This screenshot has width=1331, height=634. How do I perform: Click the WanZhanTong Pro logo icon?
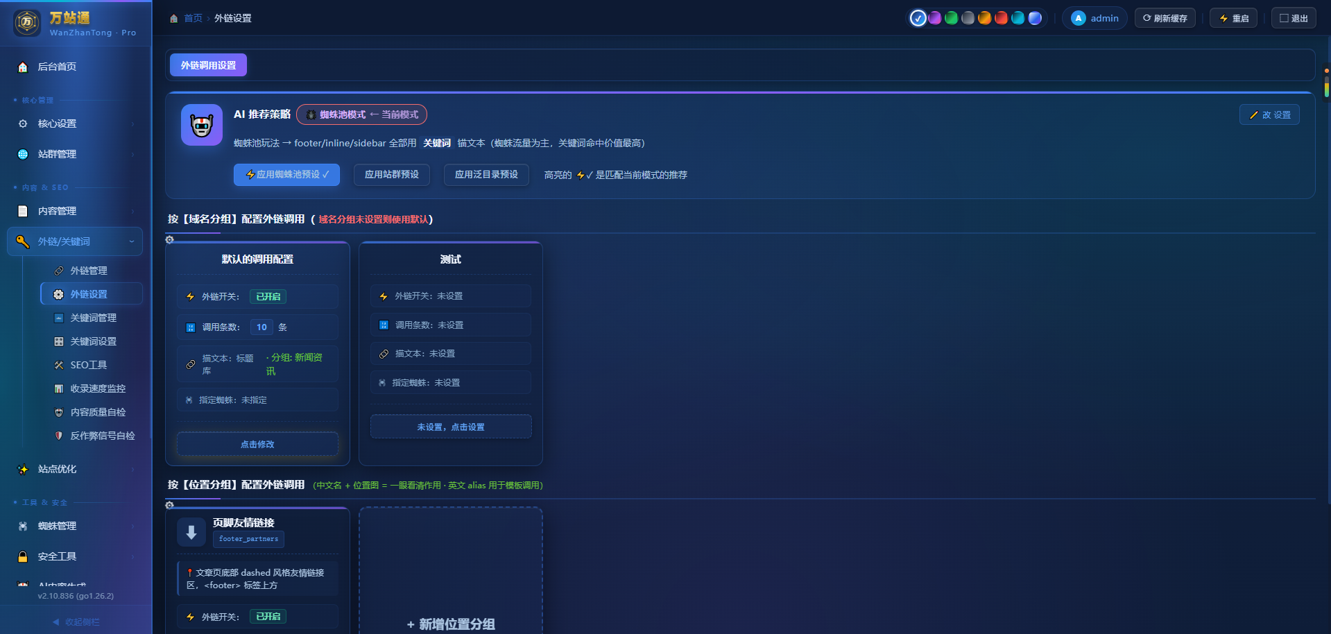point(27,23)
